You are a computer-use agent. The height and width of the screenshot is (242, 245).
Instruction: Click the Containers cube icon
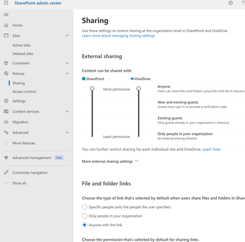coord(6,63)
